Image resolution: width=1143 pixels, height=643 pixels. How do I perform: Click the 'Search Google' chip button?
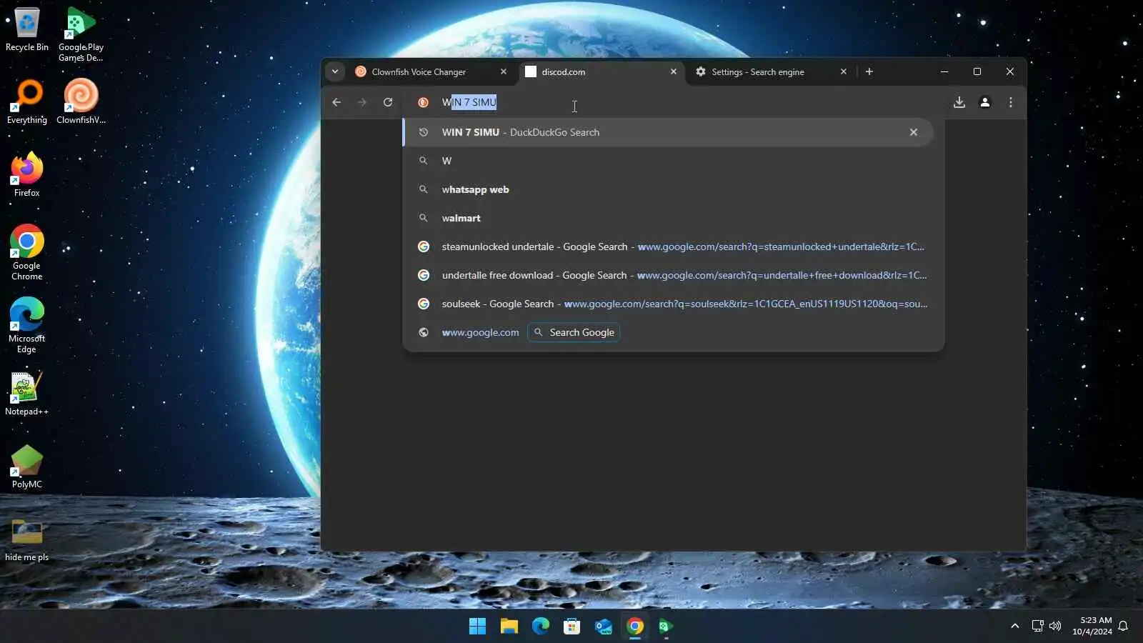click(574, 332)
